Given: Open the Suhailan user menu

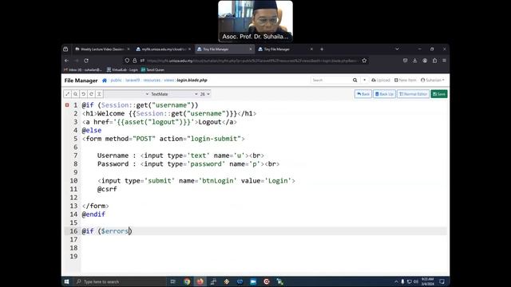Looking at the screenshot, I should click(x=433, y=80).
